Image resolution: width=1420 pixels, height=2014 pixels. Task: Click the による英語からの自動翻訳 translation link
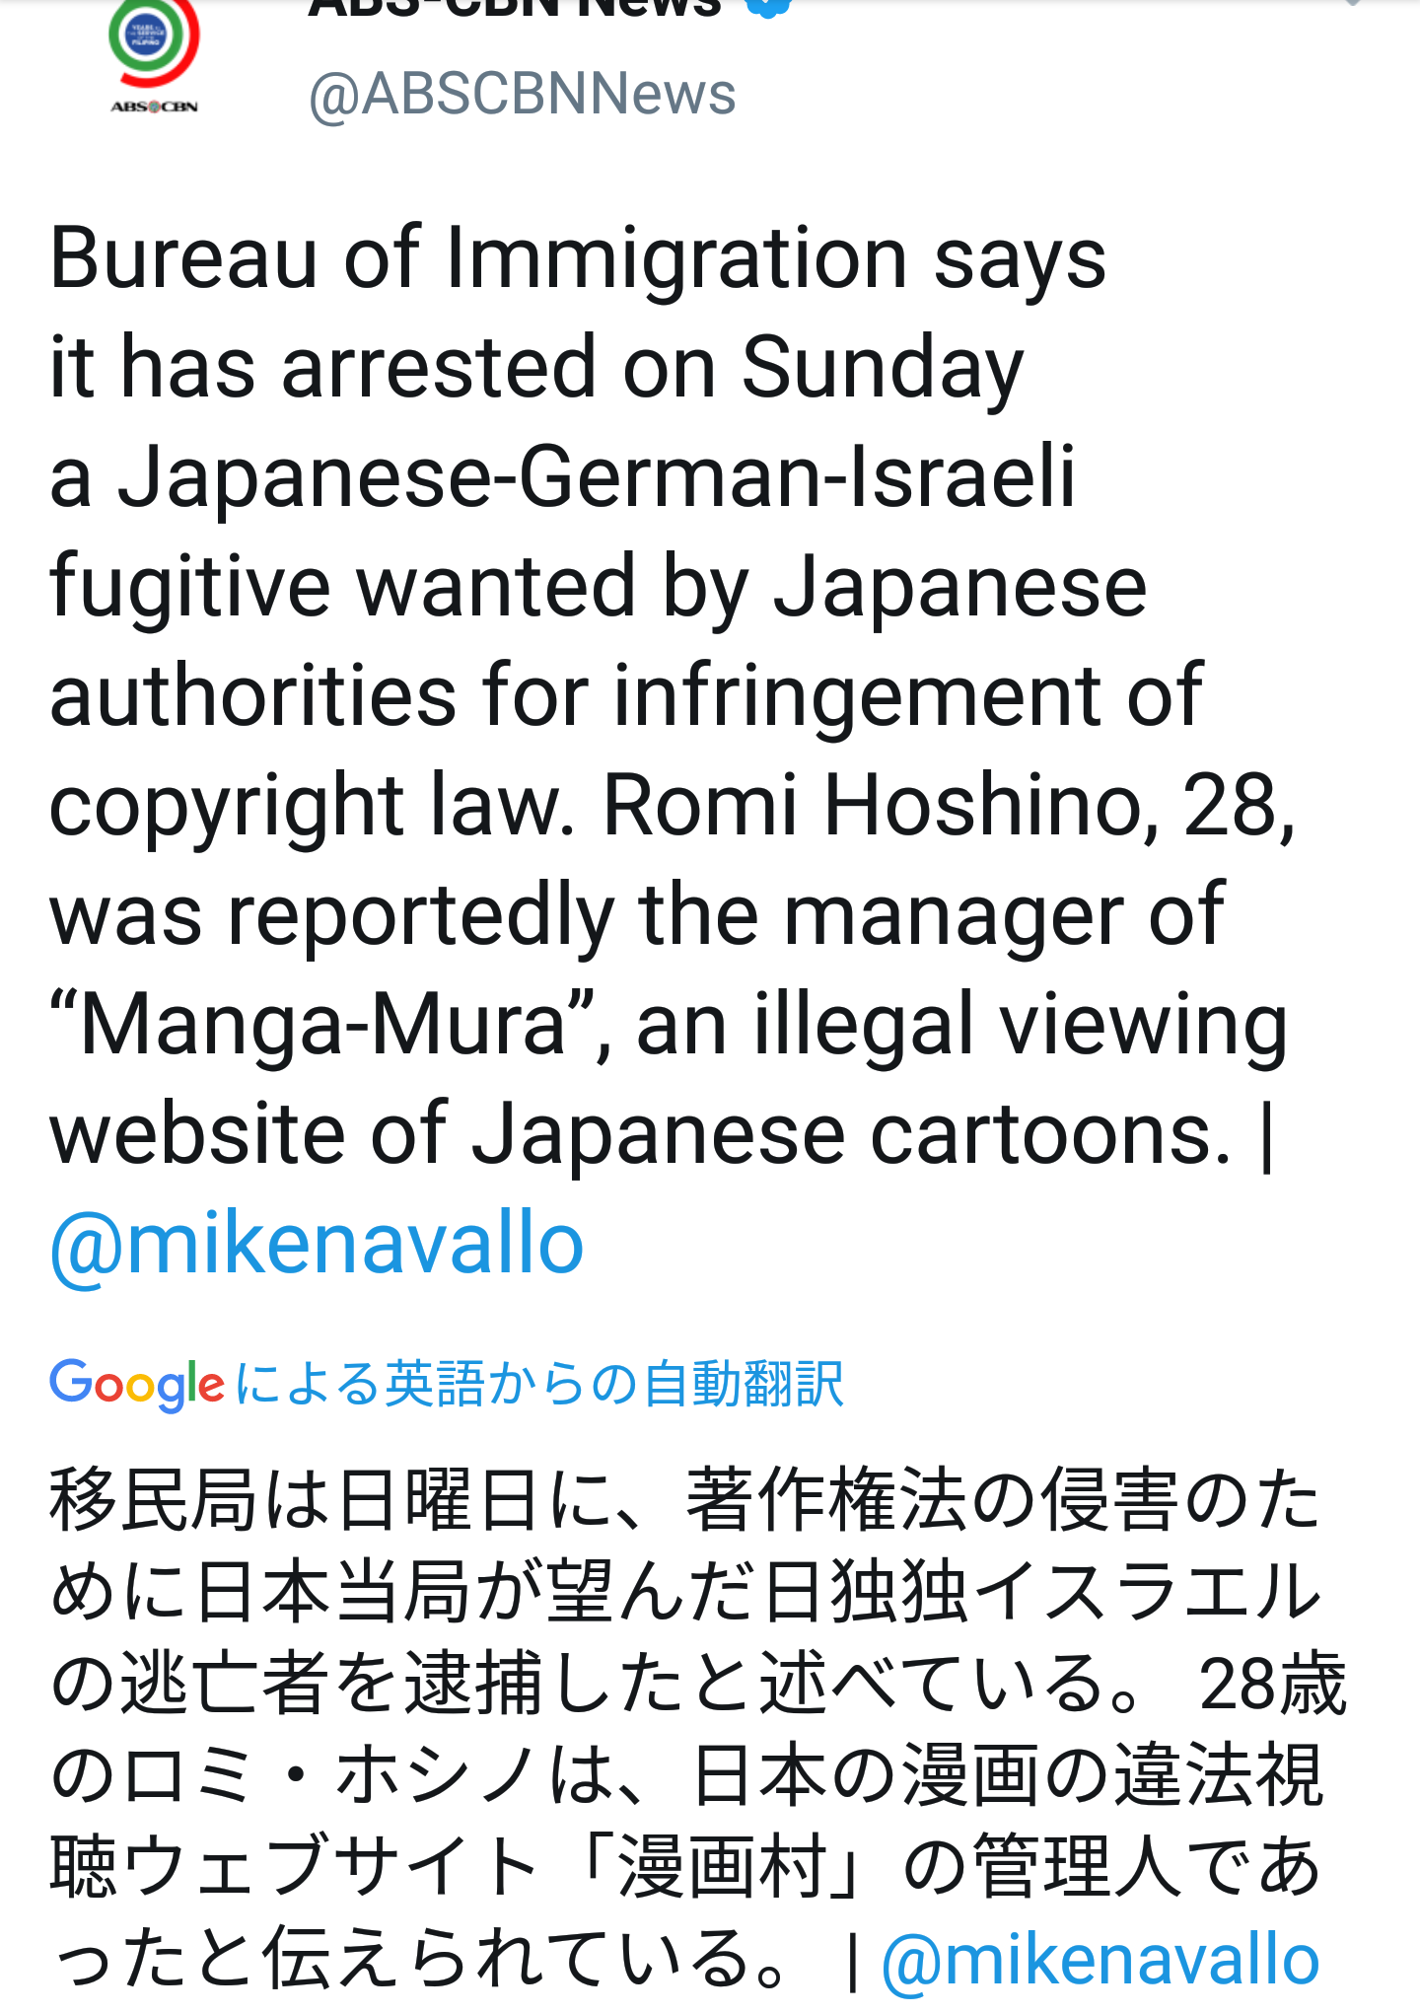pos(539,1384)
